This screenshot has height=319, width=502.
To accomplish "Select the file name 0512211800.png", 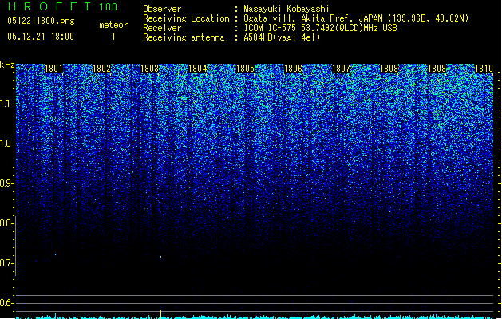I will [41, 21].
